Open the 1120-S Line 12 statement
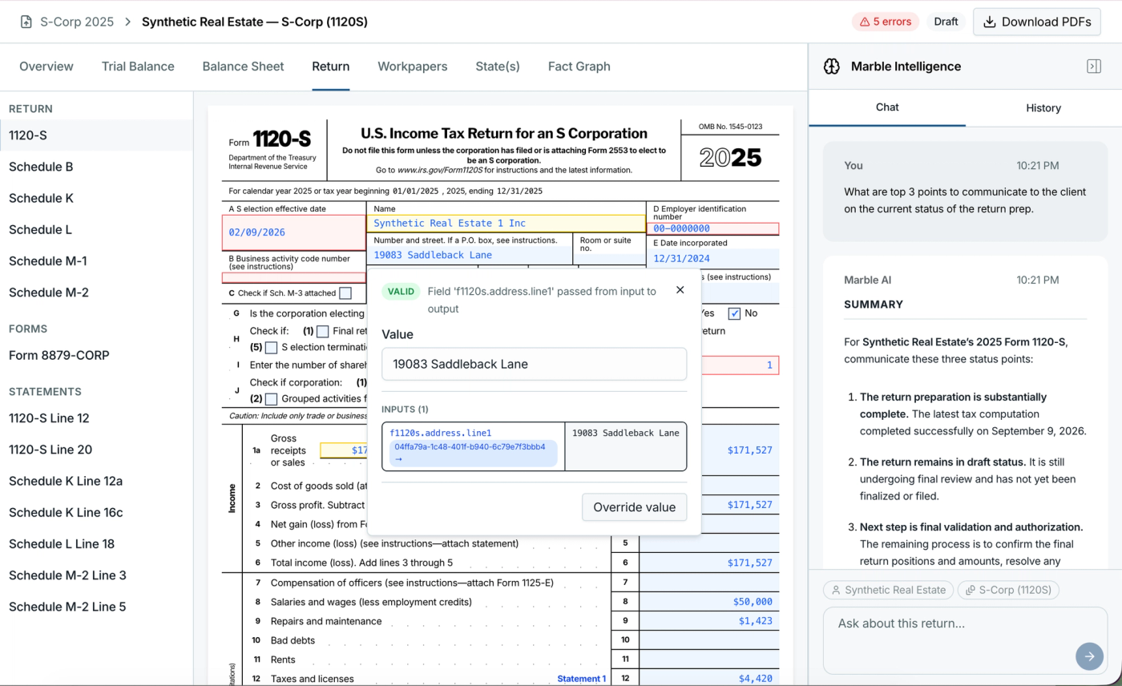 pos(96,418)
